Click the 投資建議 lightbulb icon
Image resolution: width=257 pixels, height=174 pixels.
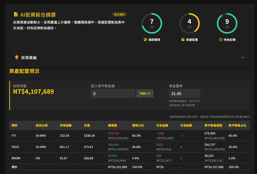click(17, 58)
